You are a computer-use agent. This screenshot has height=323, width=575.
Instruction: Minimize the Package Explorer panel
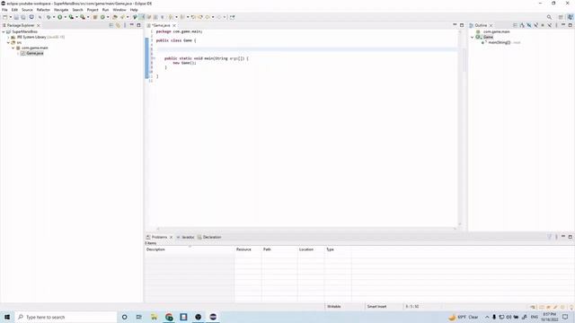(x=132, y=25)
